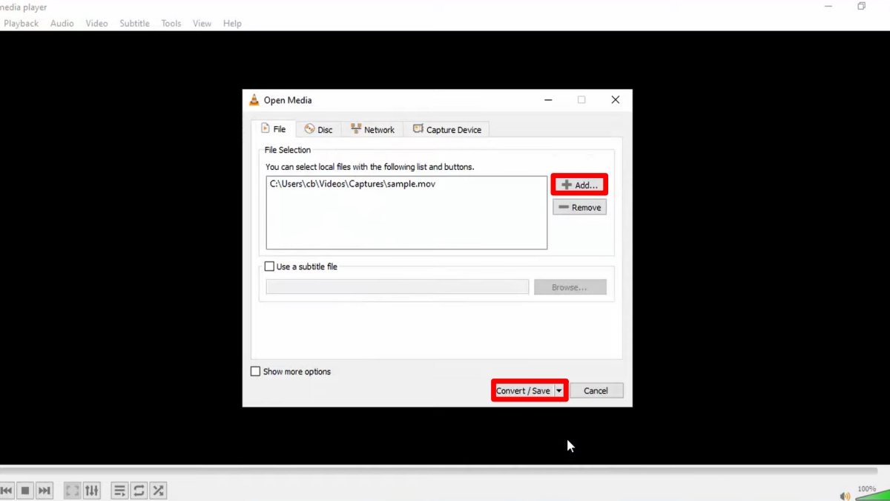Expand the Convert / Save dropdown arrow

(559, 390)
